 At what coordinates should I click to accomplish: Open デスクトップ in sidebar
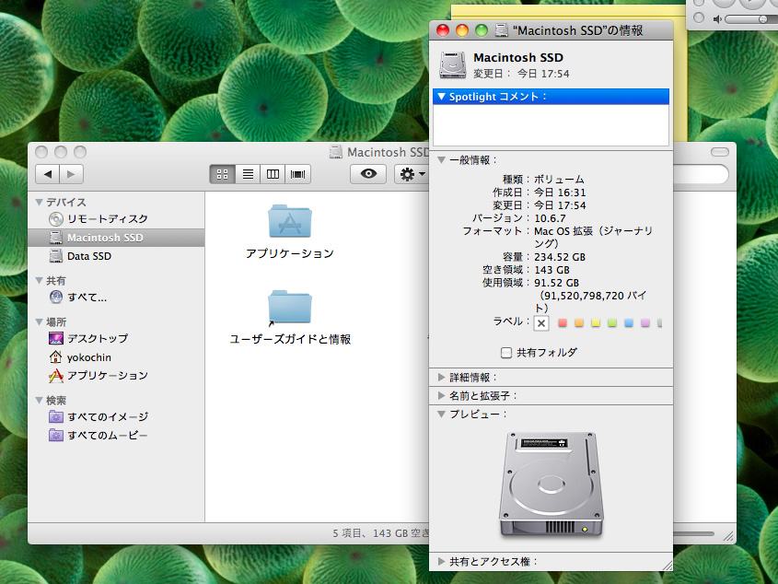click(116, 338)
